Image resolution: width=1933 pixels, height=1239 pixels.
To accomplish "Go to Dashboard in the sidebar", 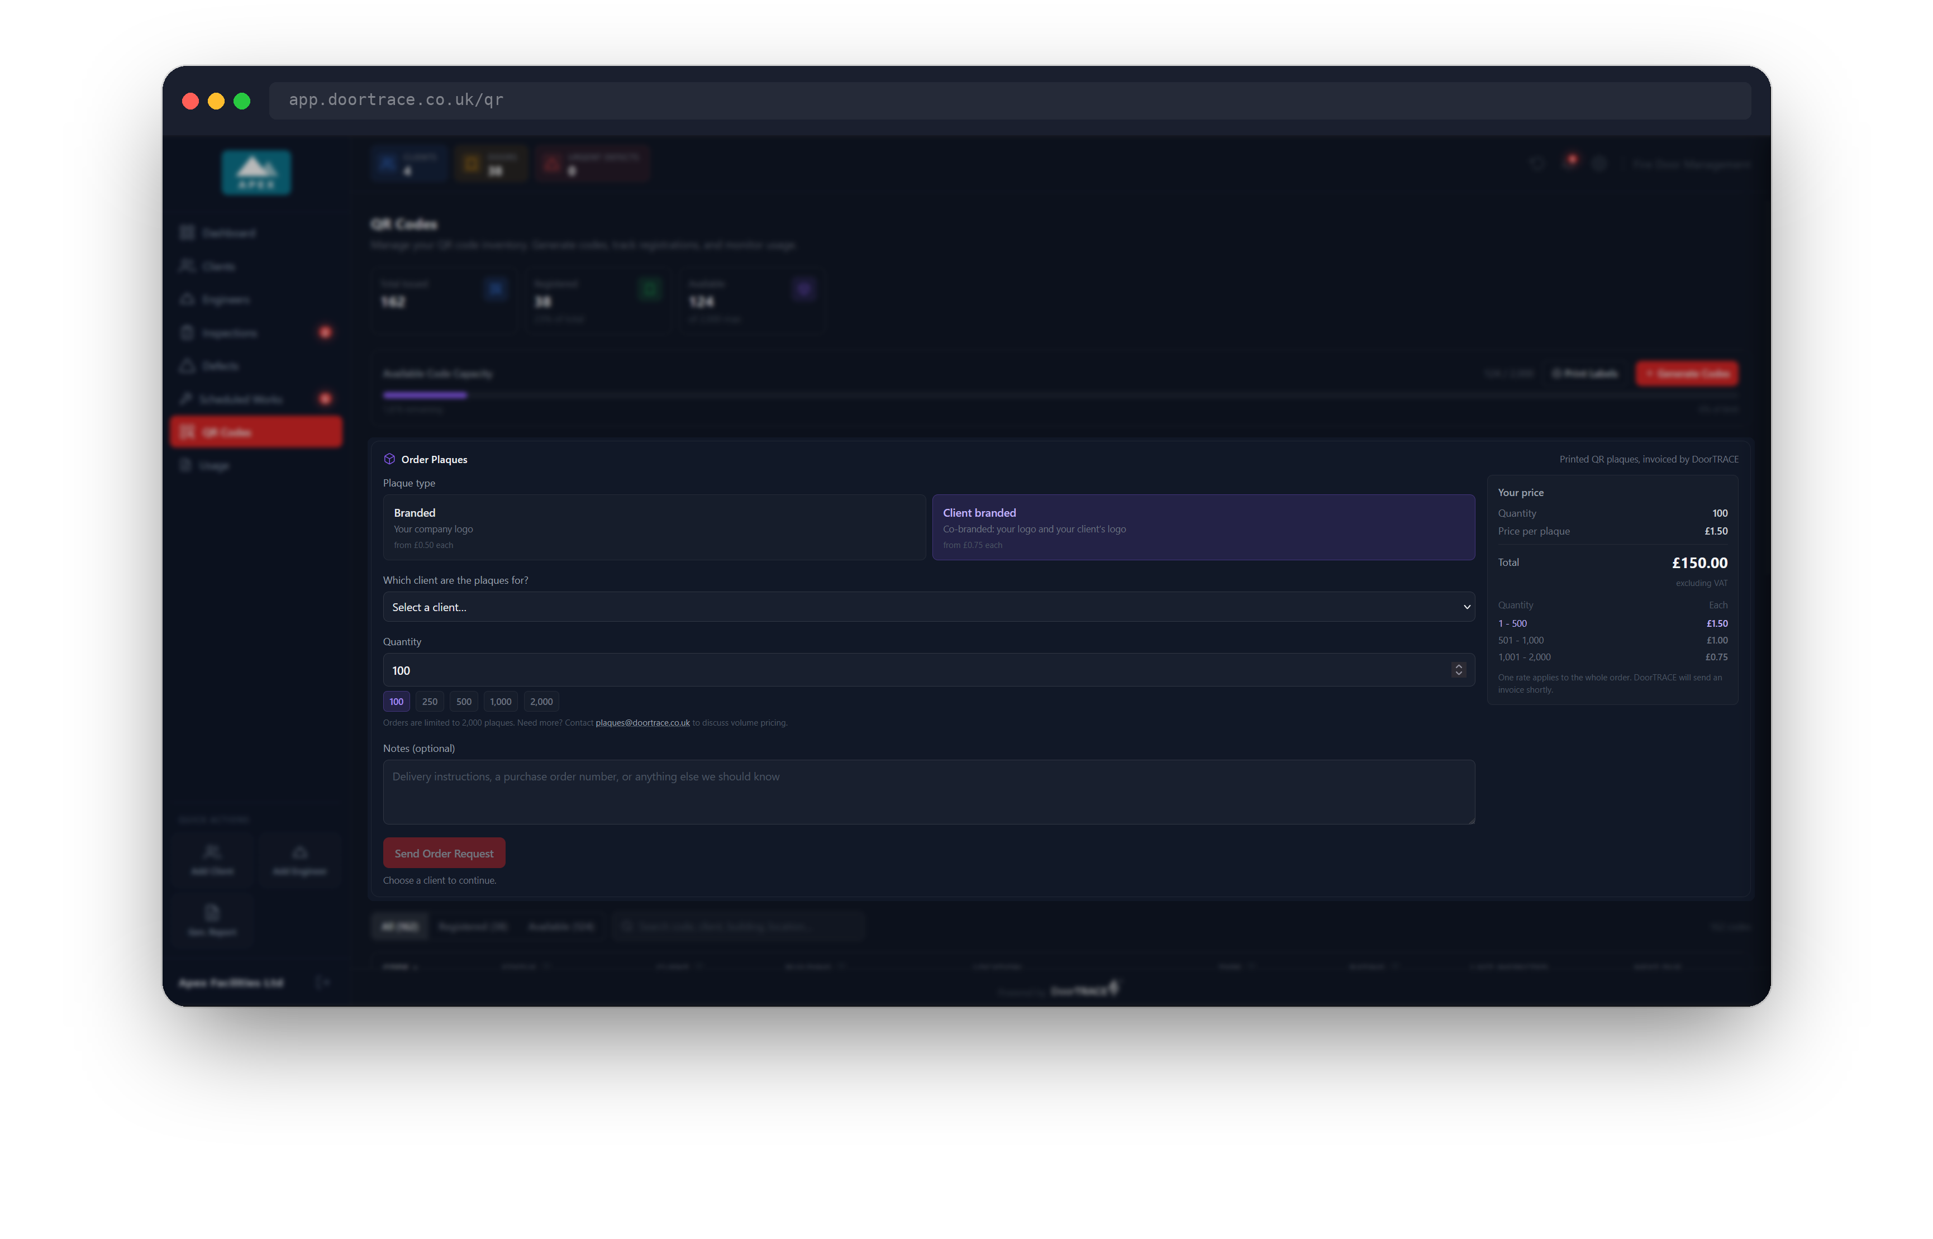I will pos(256,232).
